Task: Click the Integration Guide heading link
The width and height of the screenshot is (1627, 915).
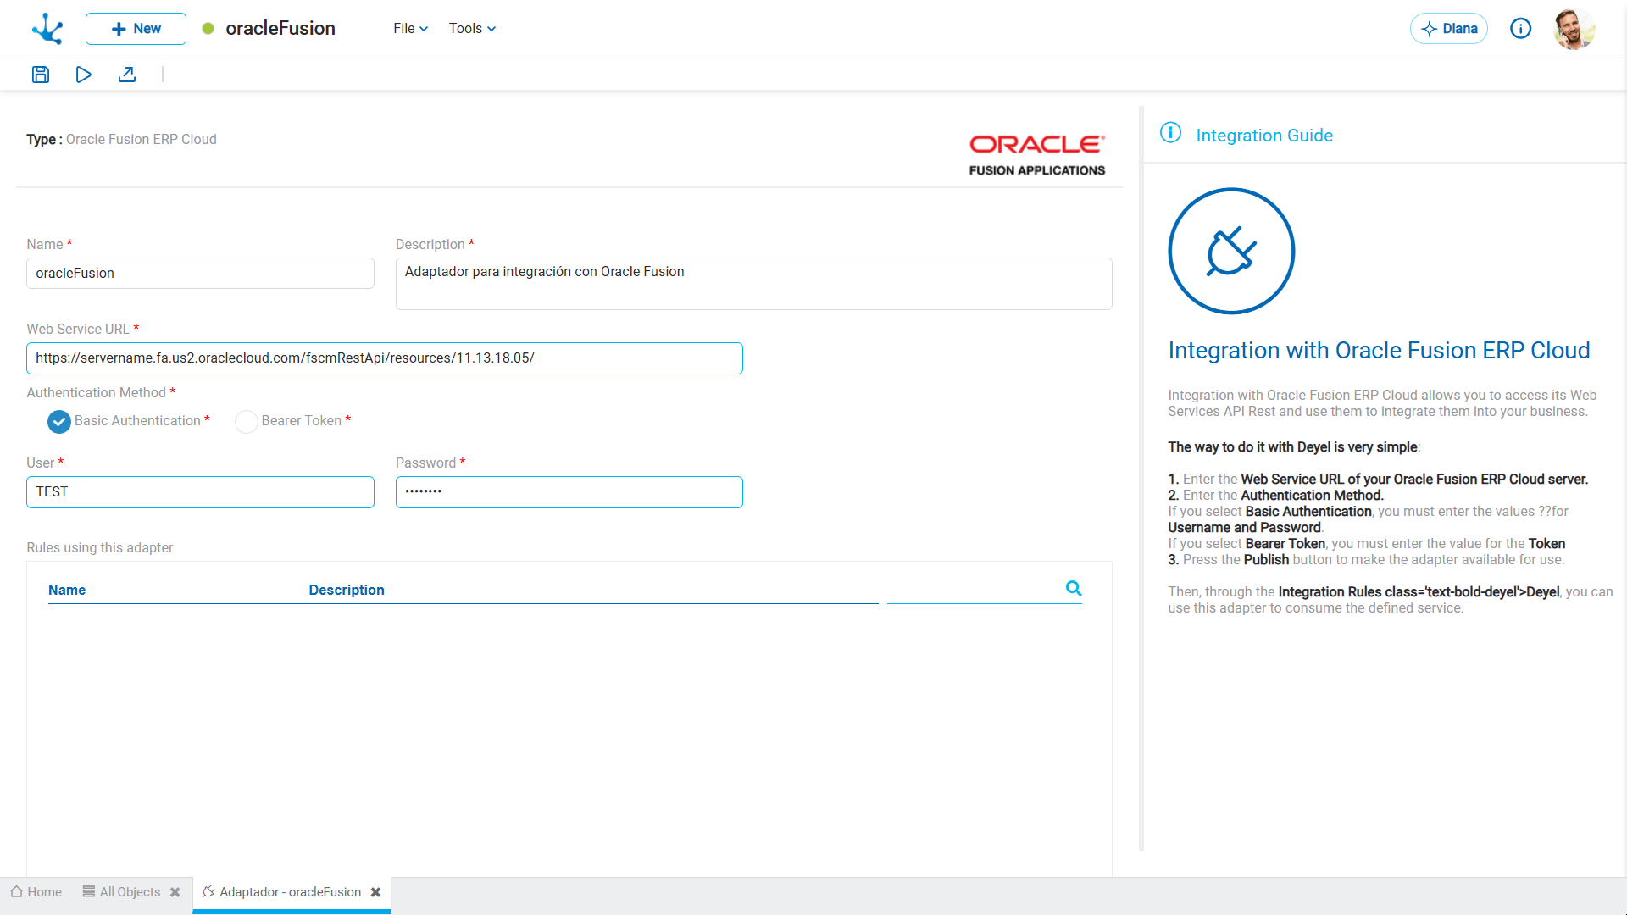Action: tap(1264, 136)
